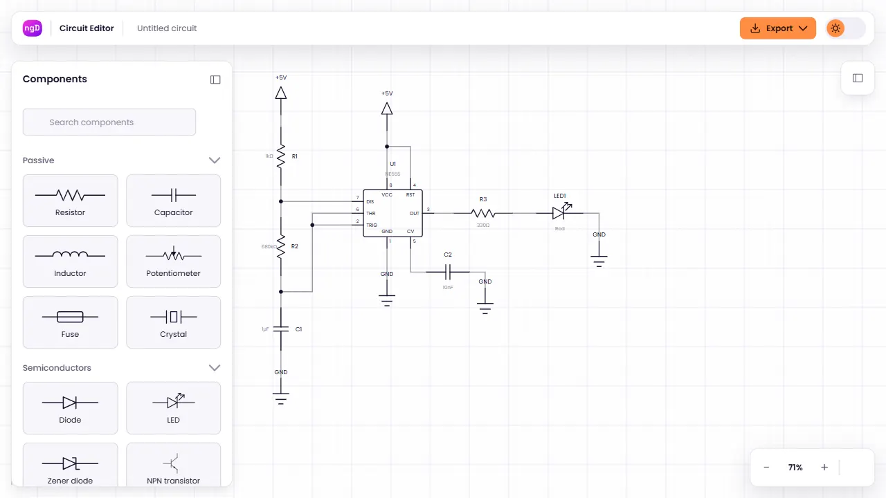Choose the NPN transistor component
The image size is (886, 498).
173,465
